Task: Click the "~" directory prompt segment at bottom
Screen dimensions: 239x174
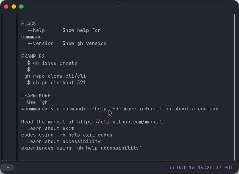Action: point(8,168)
